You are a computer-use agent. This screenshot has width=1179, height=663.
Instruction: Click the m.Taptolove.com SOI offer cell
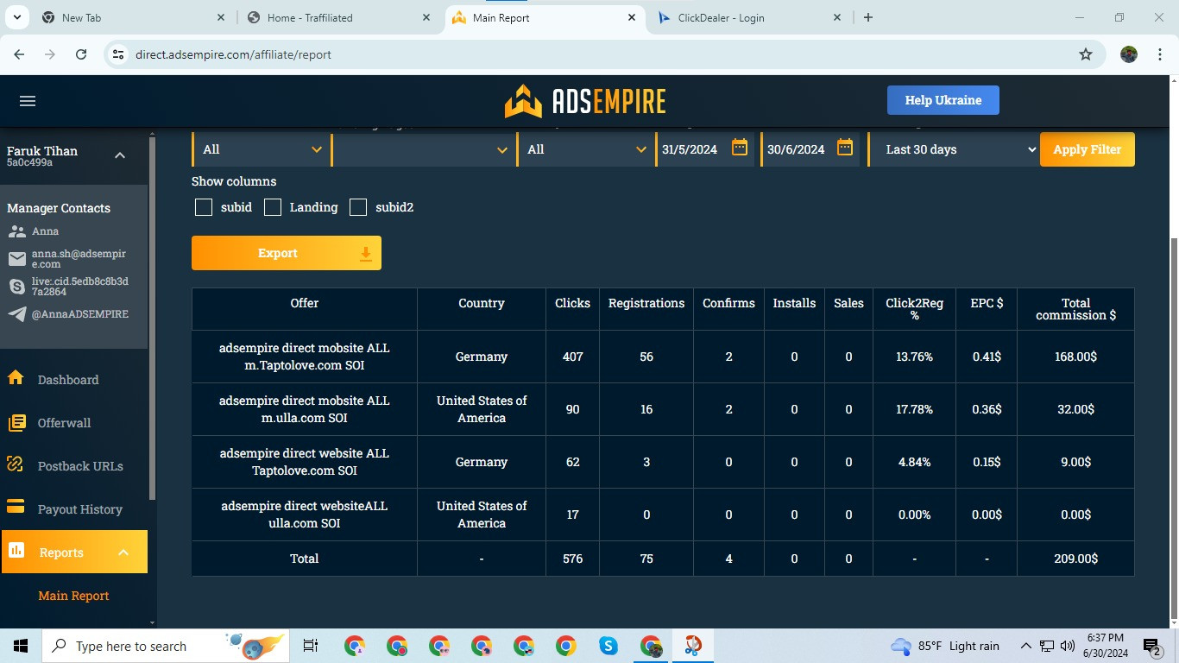tap(304, 357)
